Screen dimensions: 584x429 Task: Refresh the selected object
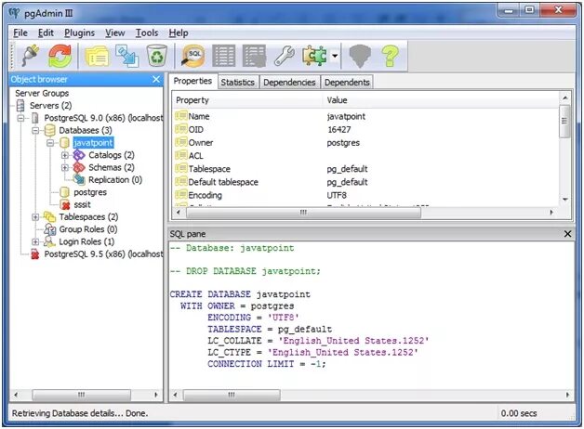(60, 56)
